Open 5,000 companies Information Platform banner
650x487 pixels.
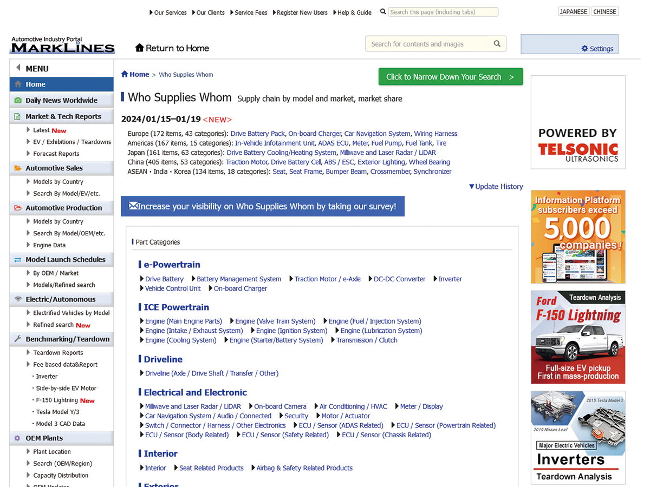point(578,237)
